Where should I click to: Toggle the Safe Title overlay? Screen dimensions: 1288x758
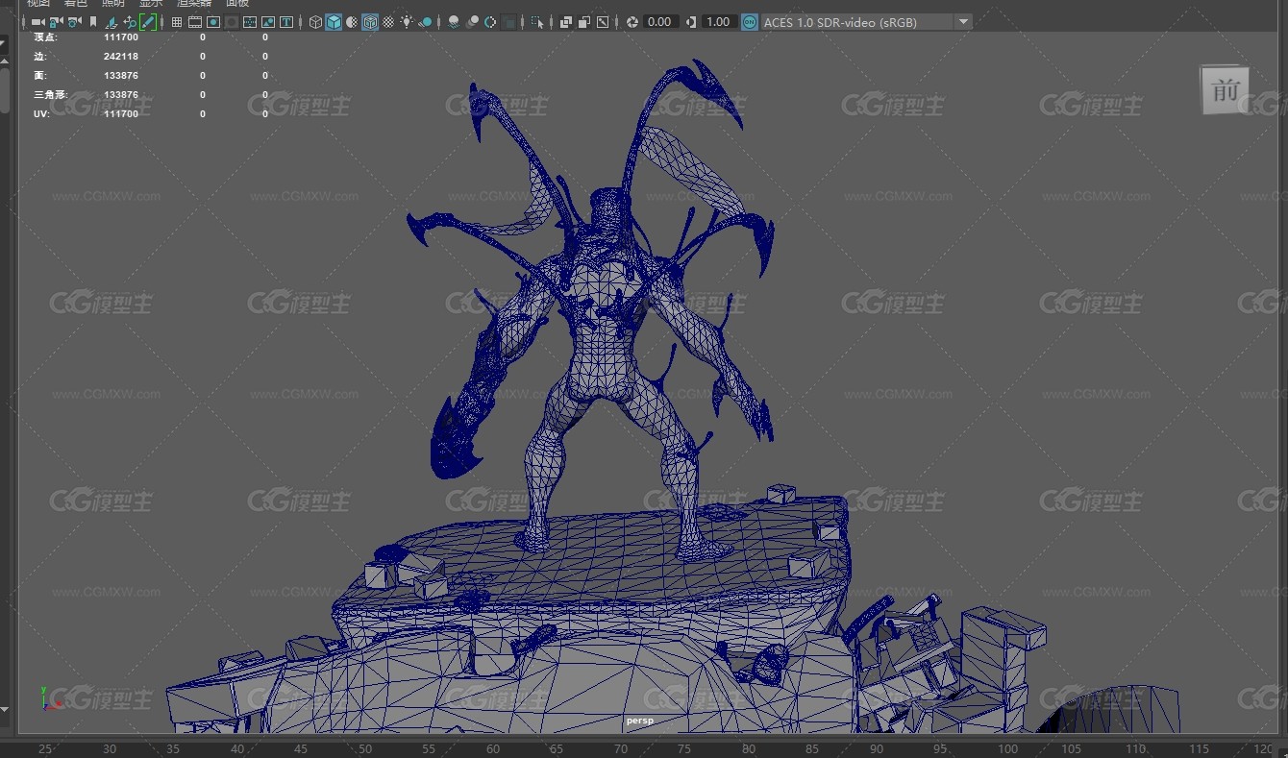(x=286, y=22)
